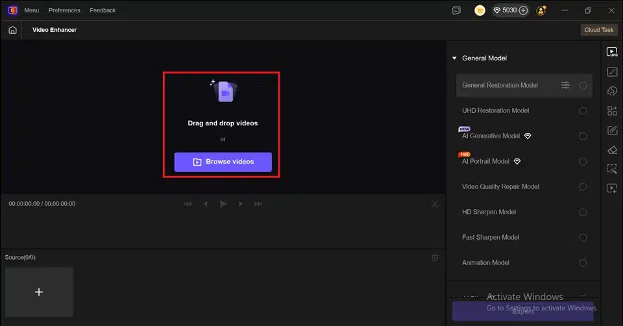The image size is (623, 326).
Task: Open Preferences in top bar
Action: (64, 10)
